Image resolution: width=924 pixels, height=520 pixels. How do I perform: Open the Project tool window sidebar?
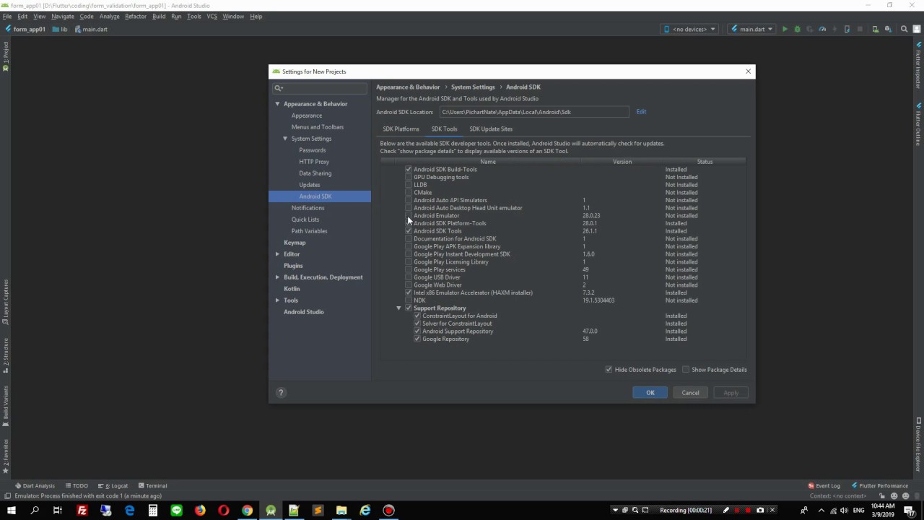pyautogui.click(x=6, y=56)
